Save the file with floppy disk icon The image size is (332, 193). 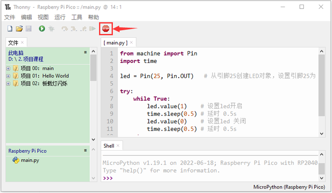click(29, 29)
